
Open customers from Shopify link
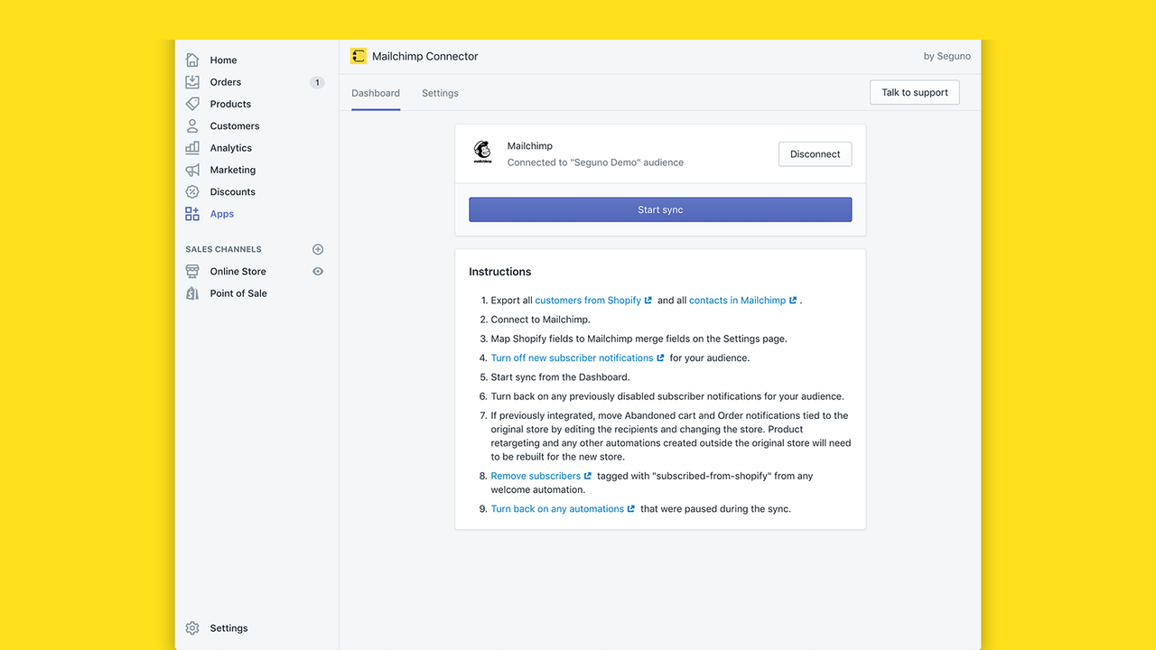pos(588,301)
